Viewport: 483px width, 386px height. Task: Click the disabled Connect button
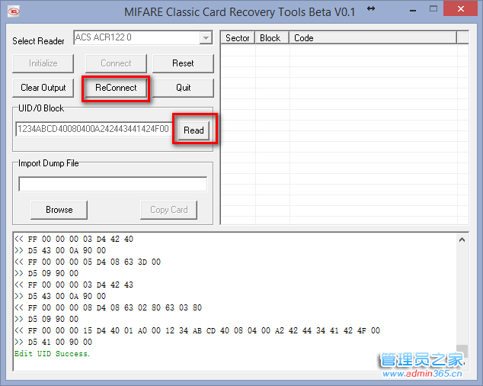tap(116, 63)
